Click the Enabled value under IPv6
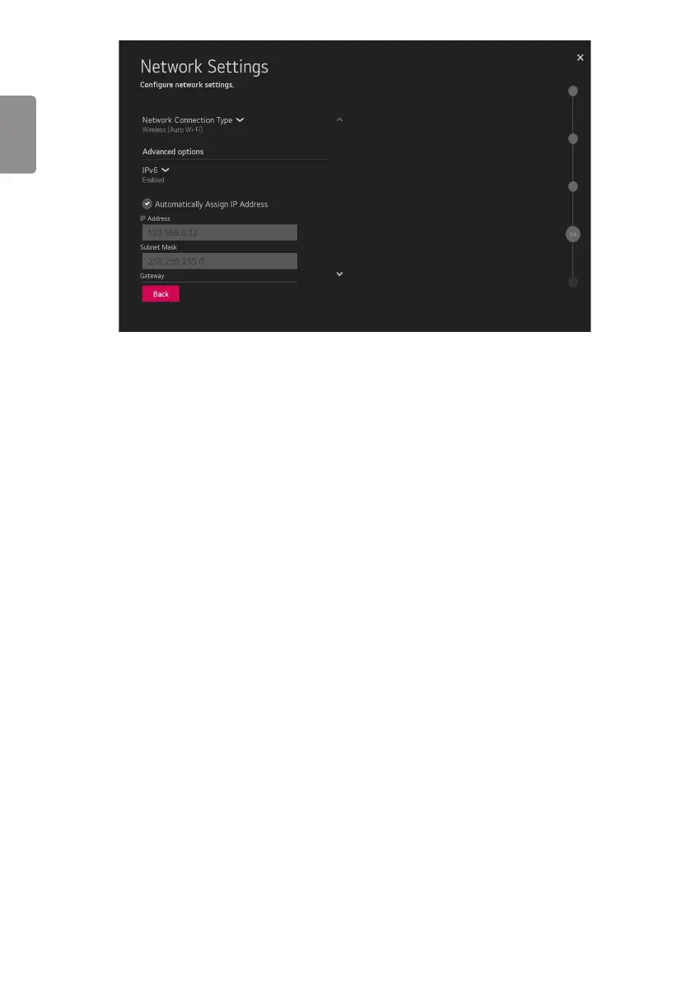 tap(152, 180)
